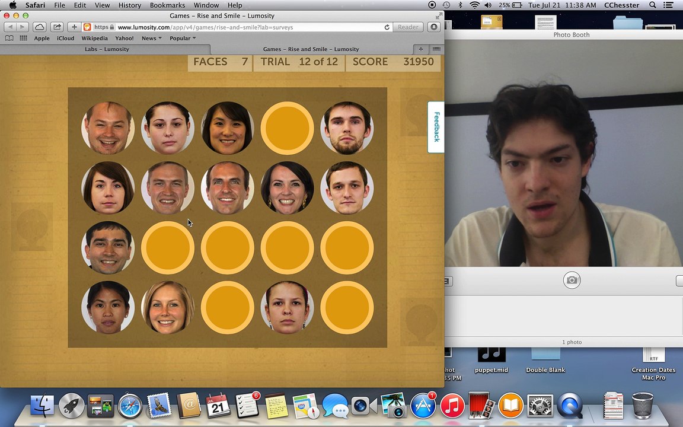683x427 pixels.
Task: Select the puppet.mid file on the desktop
Action: (x=491, y=362)
